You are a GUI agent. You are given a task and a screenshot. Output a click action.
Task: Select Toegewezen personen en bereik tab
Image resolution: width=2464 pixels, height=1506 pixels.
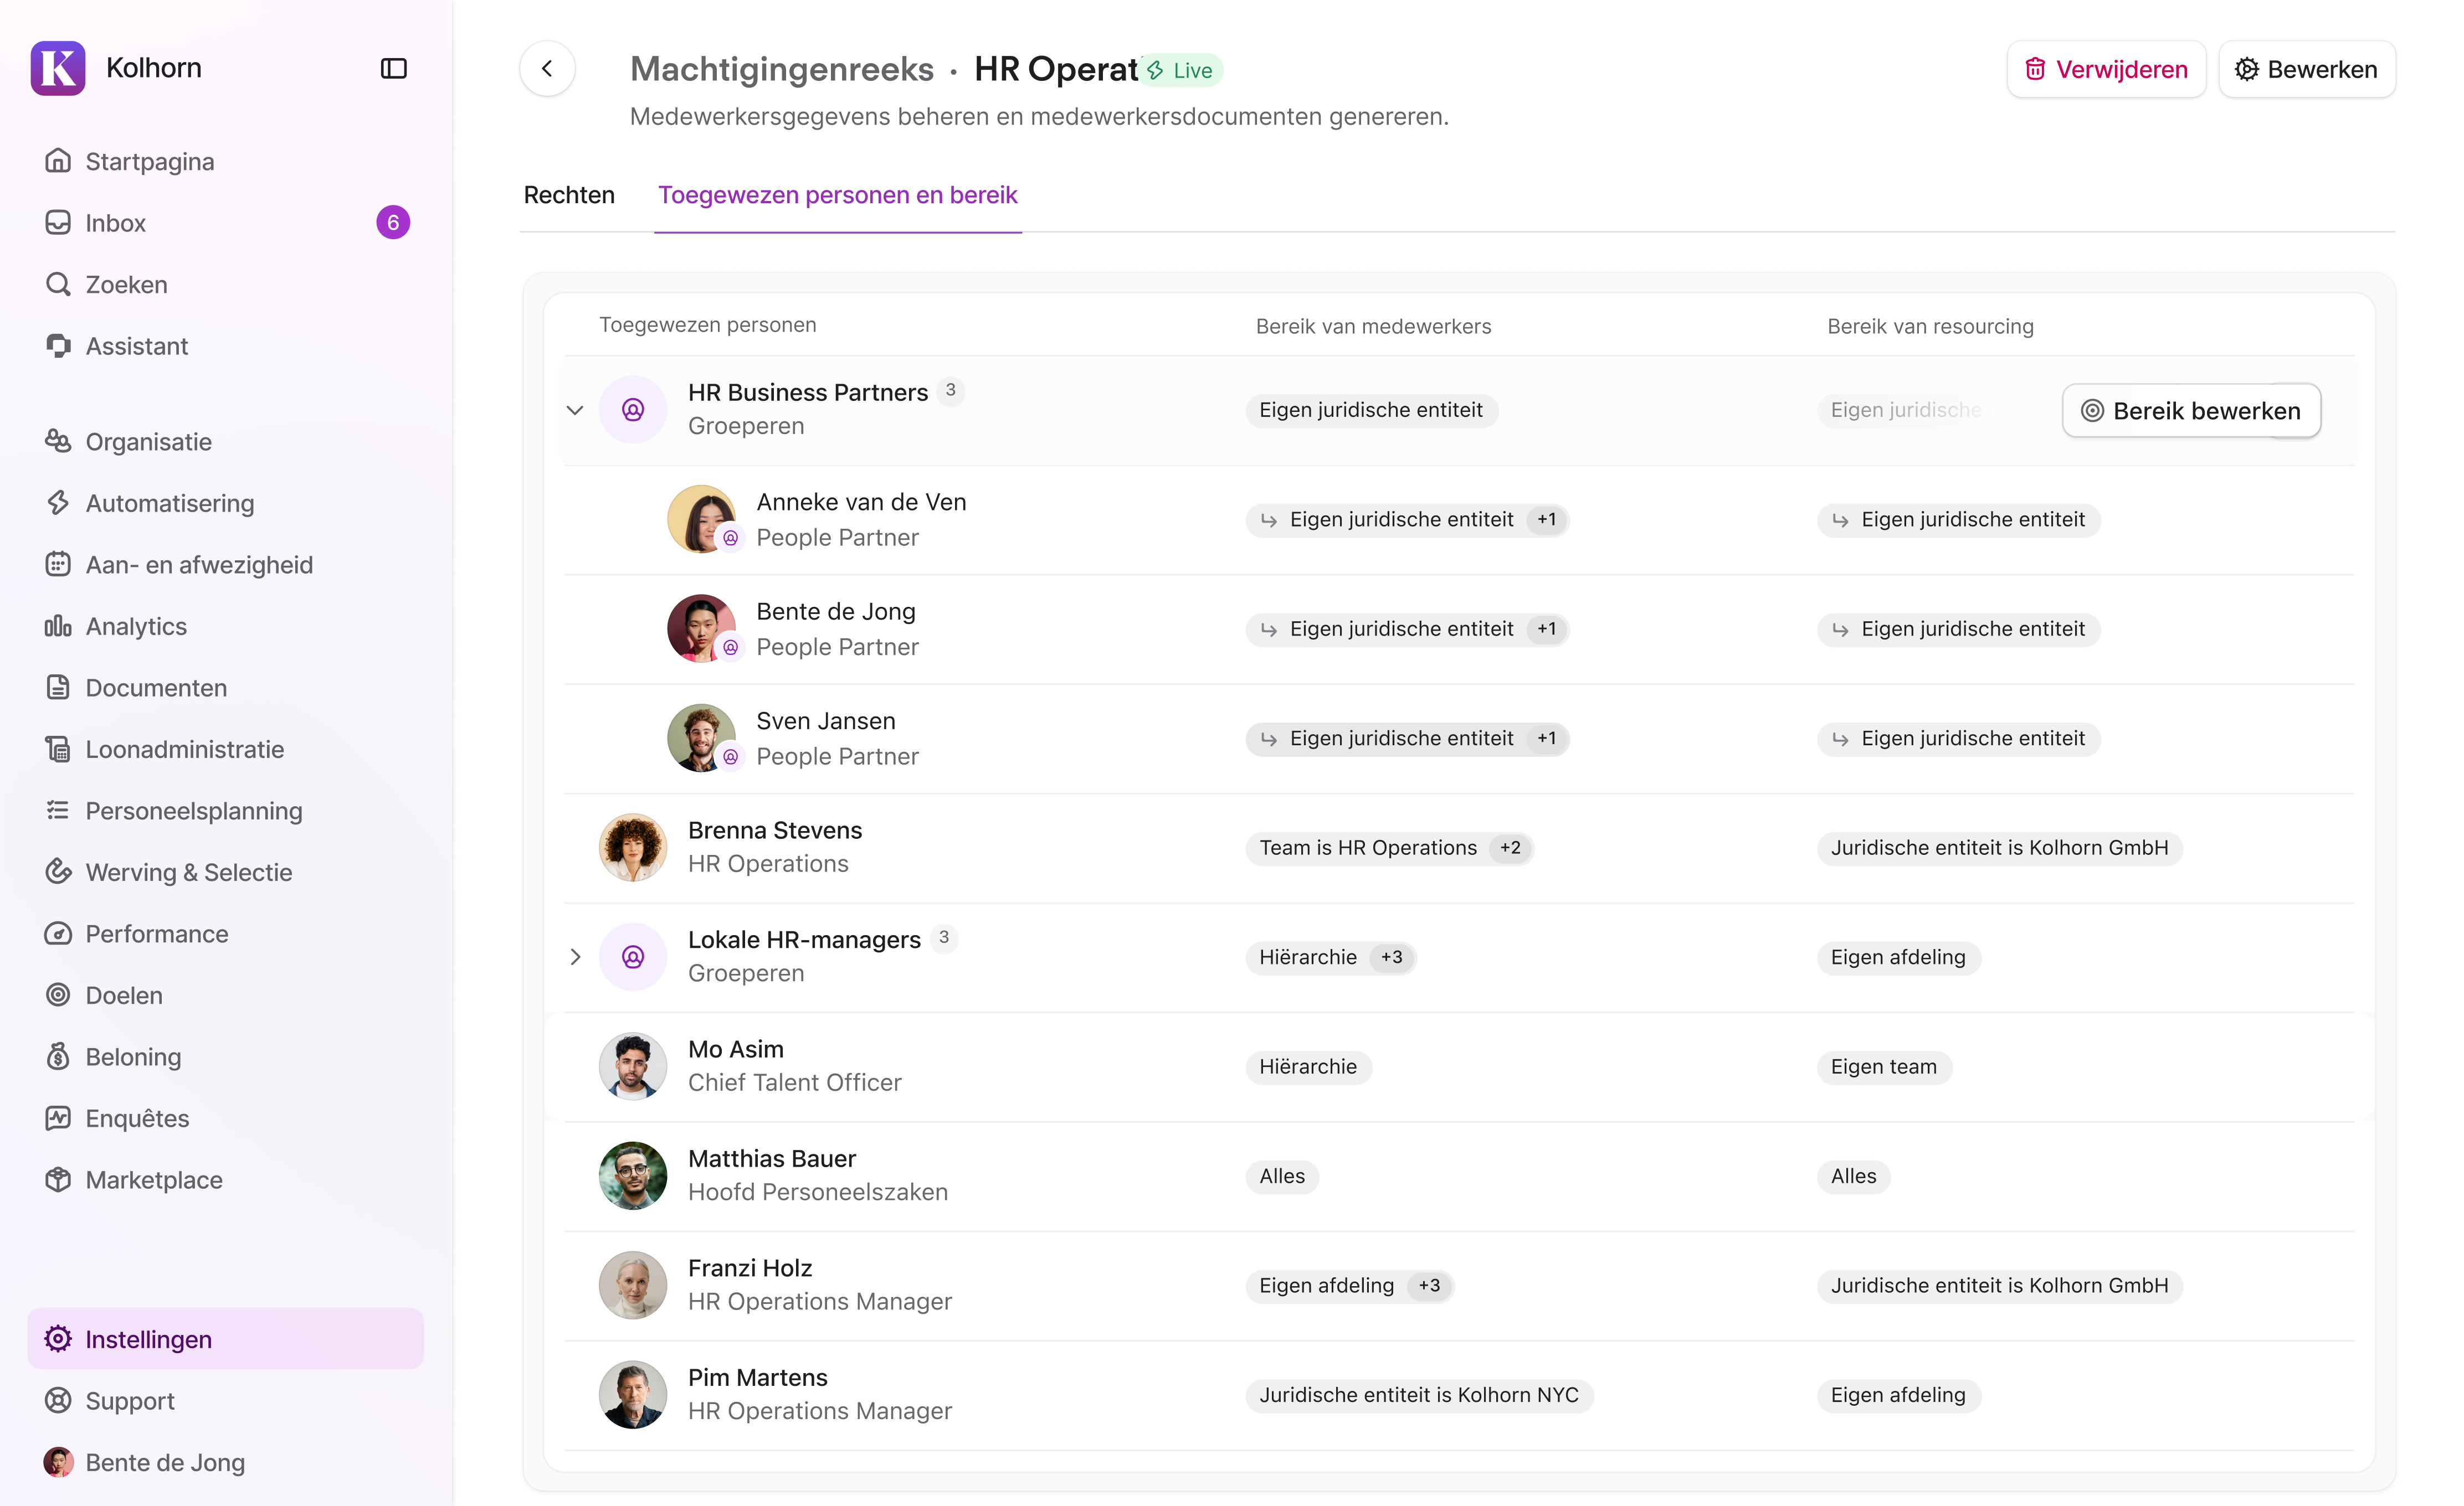pos(837,195)
